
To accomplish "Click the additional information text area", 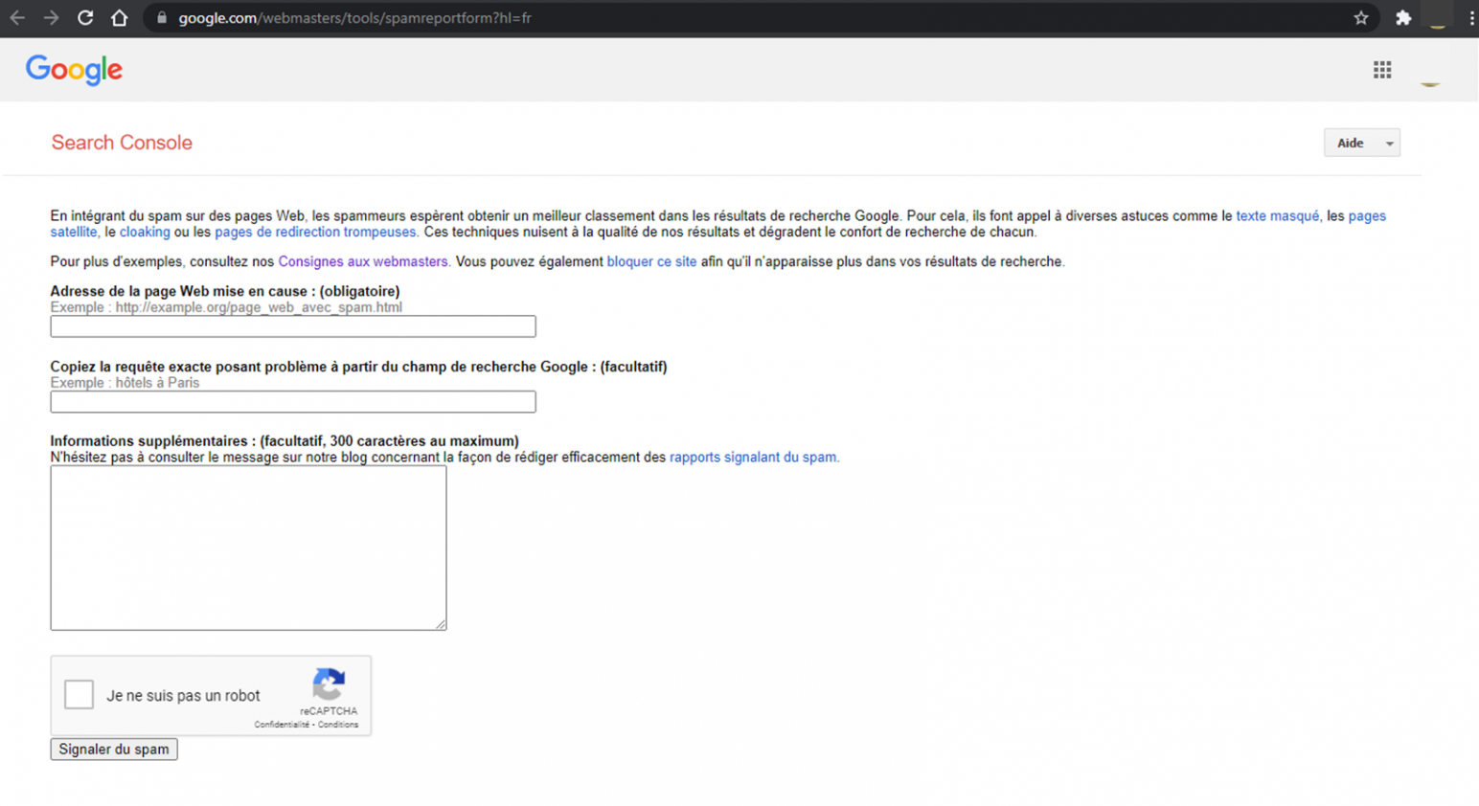I will [248, 549].
